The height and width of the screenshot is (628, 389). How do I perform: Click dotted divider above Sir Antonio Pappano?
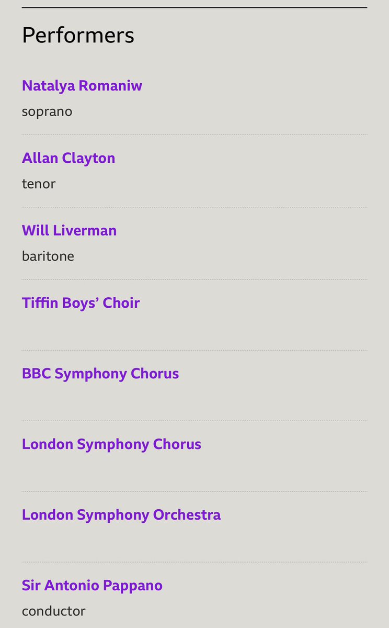pyautogui.click(x=194, y=562)
